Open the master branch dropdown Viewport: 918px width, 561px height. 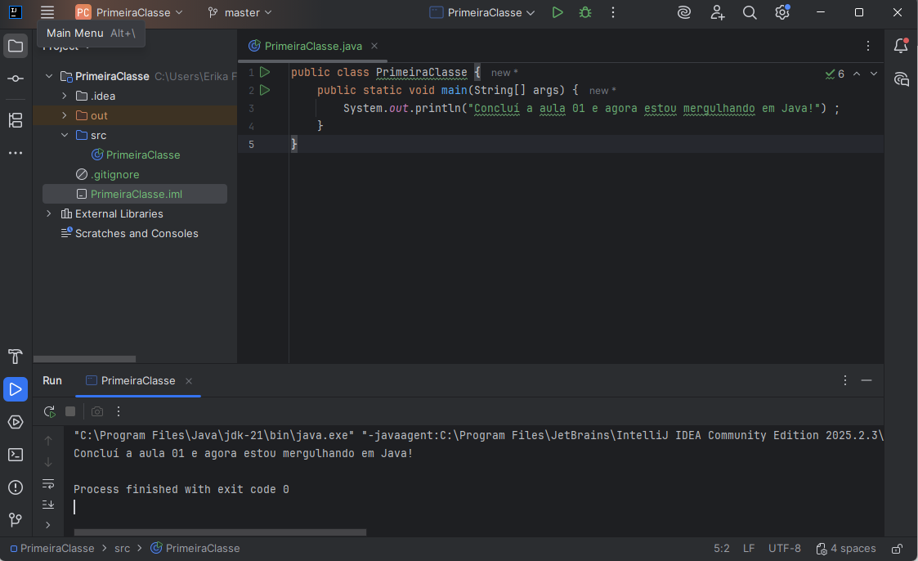[240, 12]
